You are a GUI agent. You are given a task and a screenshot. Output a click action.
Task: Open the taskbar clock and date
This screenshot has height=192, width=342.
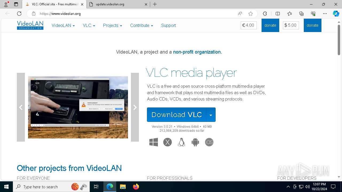(x=319, y=187)
